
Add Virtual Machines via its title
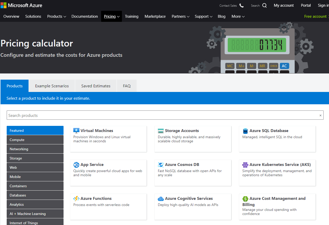click(97, 131)
